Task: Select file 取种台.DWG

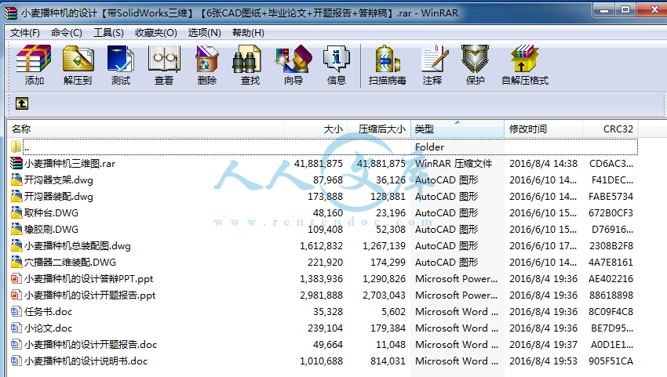Action: (x=52, y=213)
